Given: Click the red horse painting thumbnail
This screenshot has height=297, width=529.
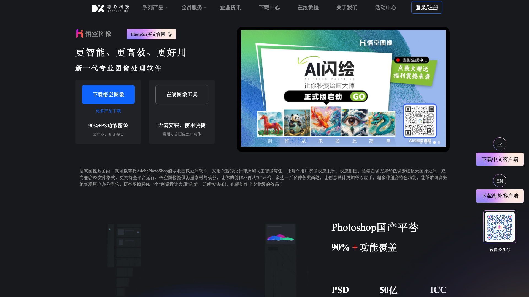Looking at the screenshot, I should (270, 124).
